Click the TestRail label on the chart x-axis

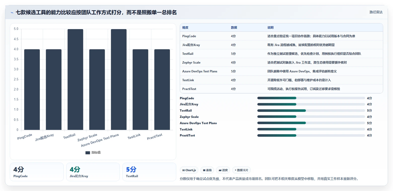[69, 136]
